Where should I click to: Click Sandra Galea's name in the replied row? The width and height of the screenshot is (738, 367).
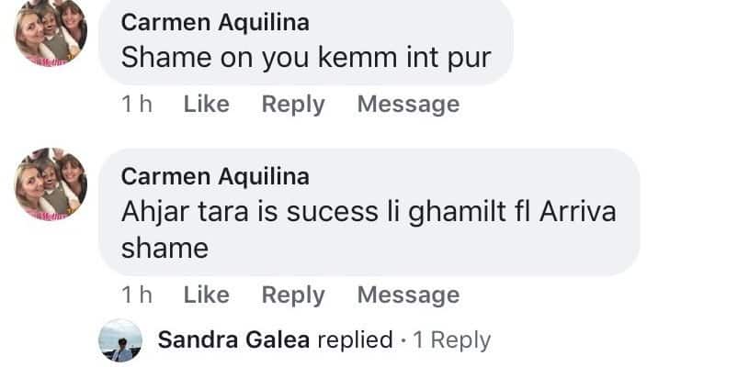tap(233, 340)
